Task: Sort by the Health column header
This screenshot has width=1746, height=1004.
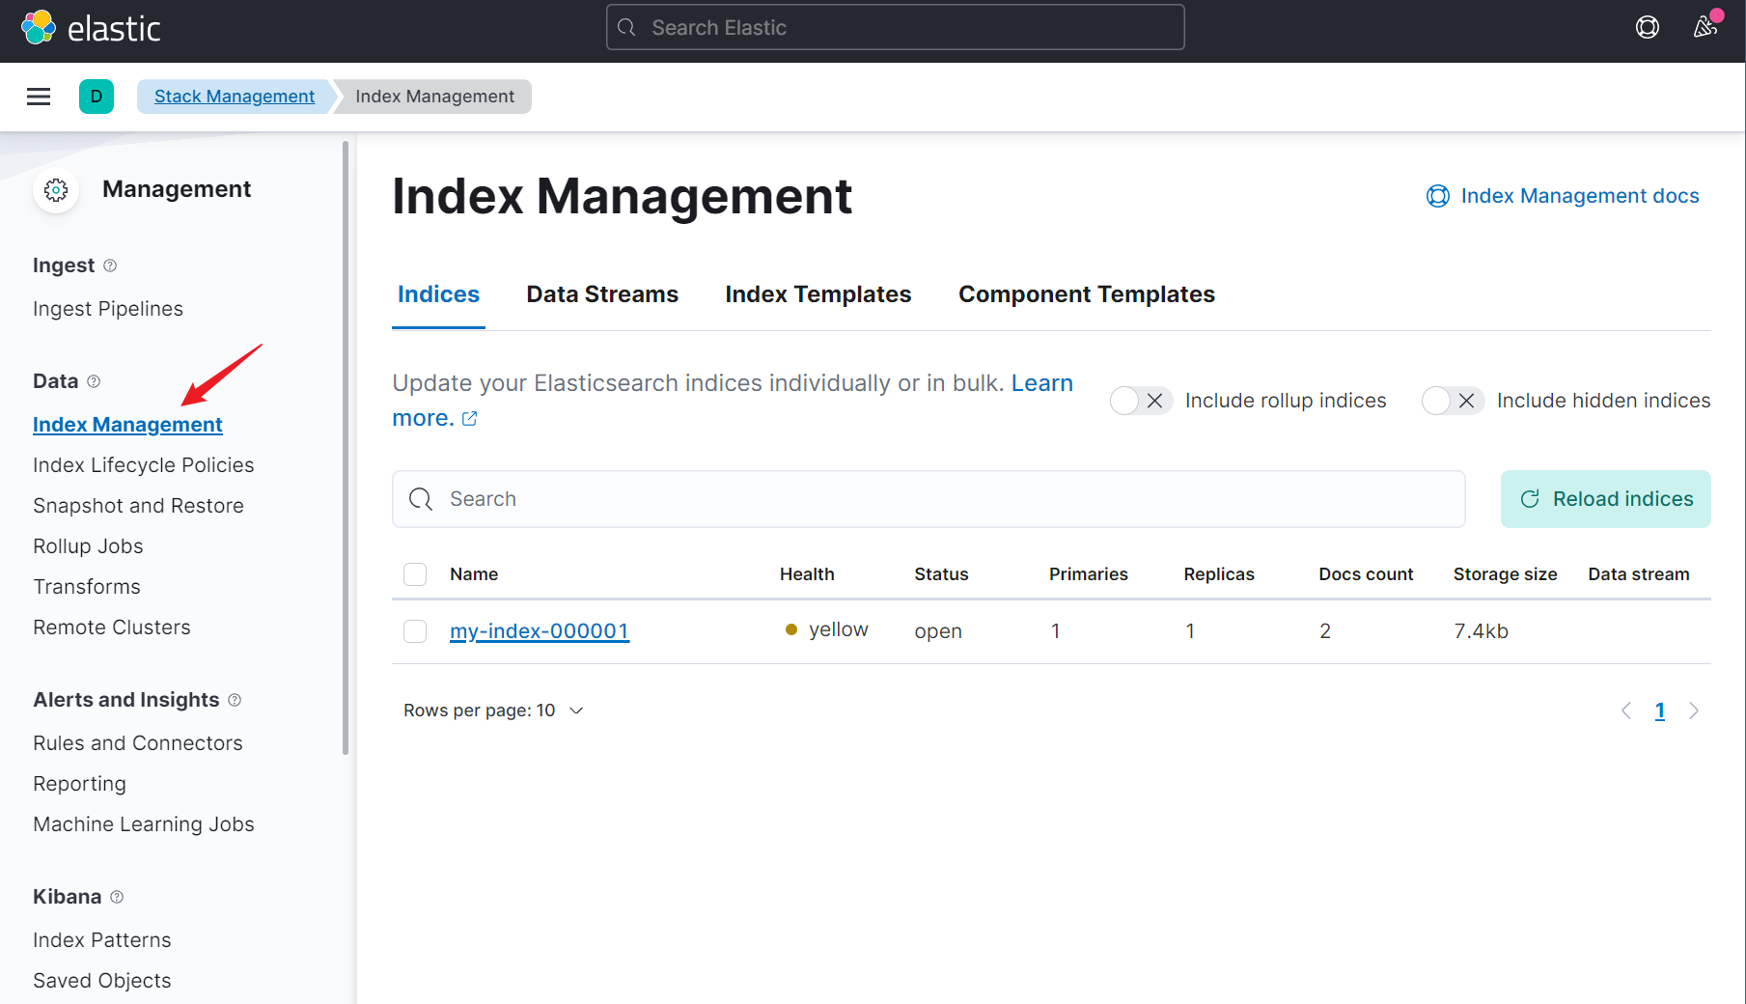Action: click(807, 574)
